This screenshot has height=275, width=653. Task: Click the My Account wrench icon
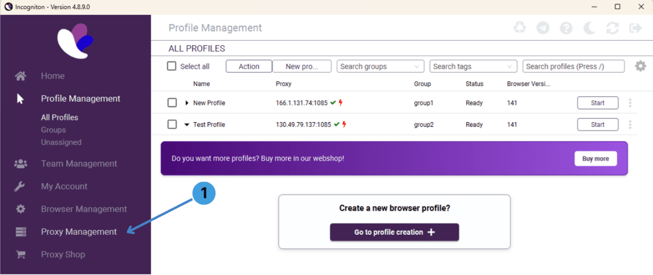pyautogui.click(x=20, y=186)
